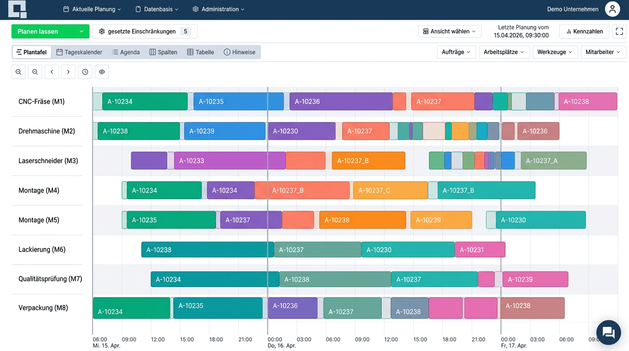629x351 pixels.
Task: Open the chat support bubble
Action: click(x=608, y=332)
